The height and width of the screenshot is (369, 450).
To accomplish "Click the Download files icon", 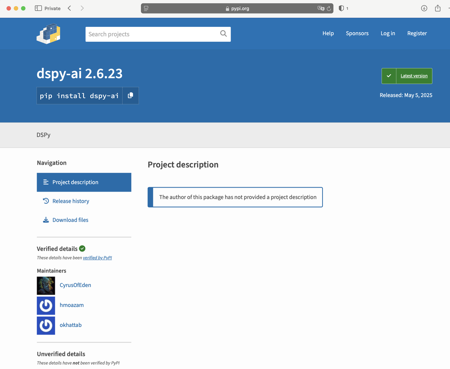I will click(46, 220).
